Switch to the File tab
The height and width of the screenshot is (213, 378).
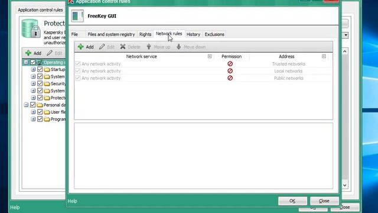(x=74, y=34)
